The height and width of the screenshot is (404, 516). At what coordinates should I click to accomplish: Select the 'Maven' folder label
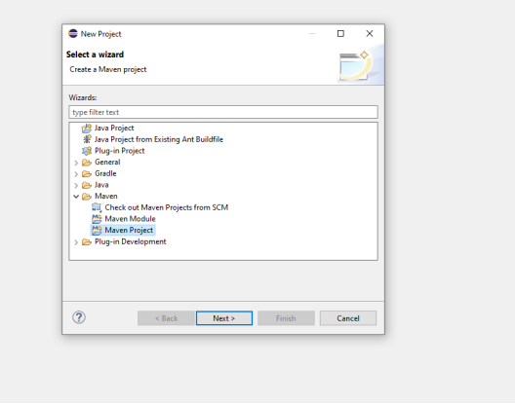(106, 196)
